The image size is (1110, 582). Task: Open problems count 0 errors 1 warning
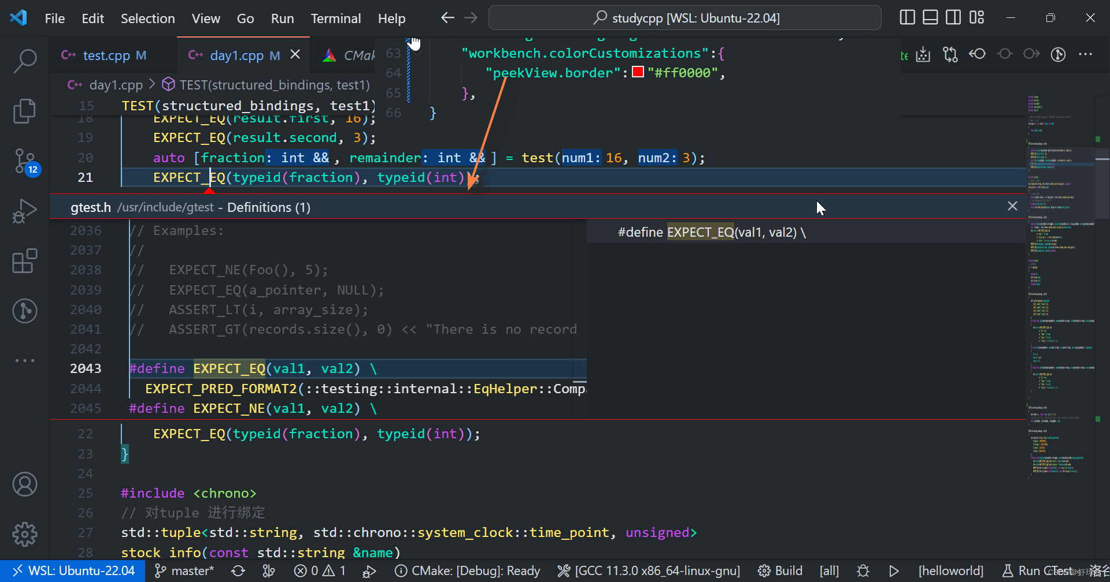(x=320, y=571)
